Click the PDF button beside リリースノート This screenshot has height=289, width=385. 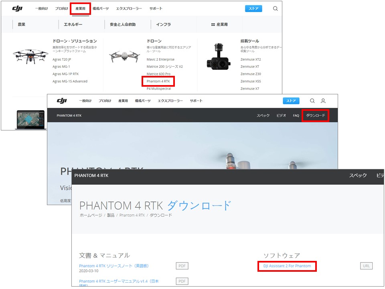click(x=182, y=266)
